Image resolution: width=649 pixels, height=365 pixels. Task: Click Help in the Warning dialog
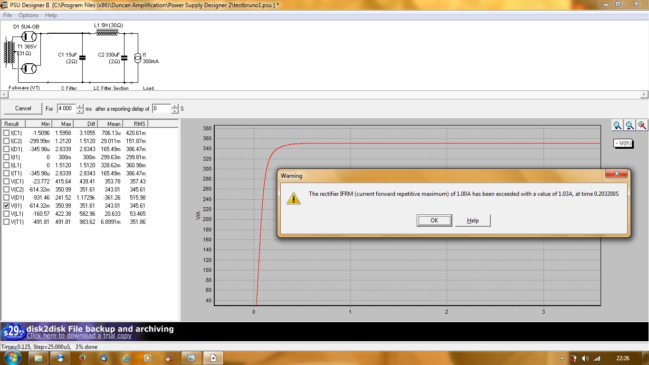coord(473,221)
